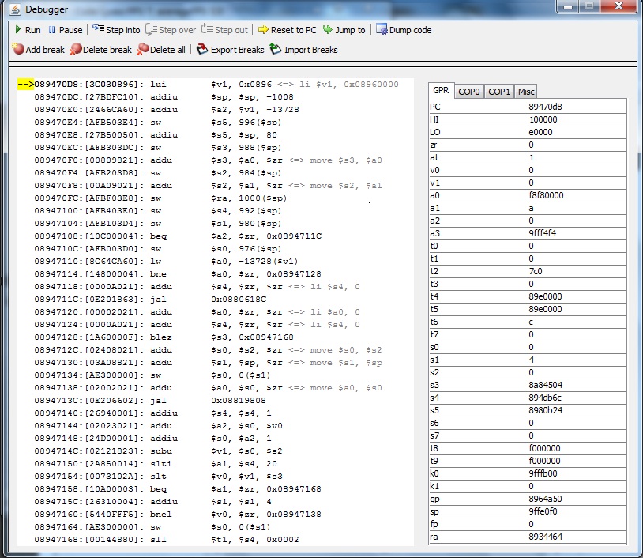This screenshot has height=558, width=643.
Task: Click Reset to PC arrow icon
Action: [264, 30]
